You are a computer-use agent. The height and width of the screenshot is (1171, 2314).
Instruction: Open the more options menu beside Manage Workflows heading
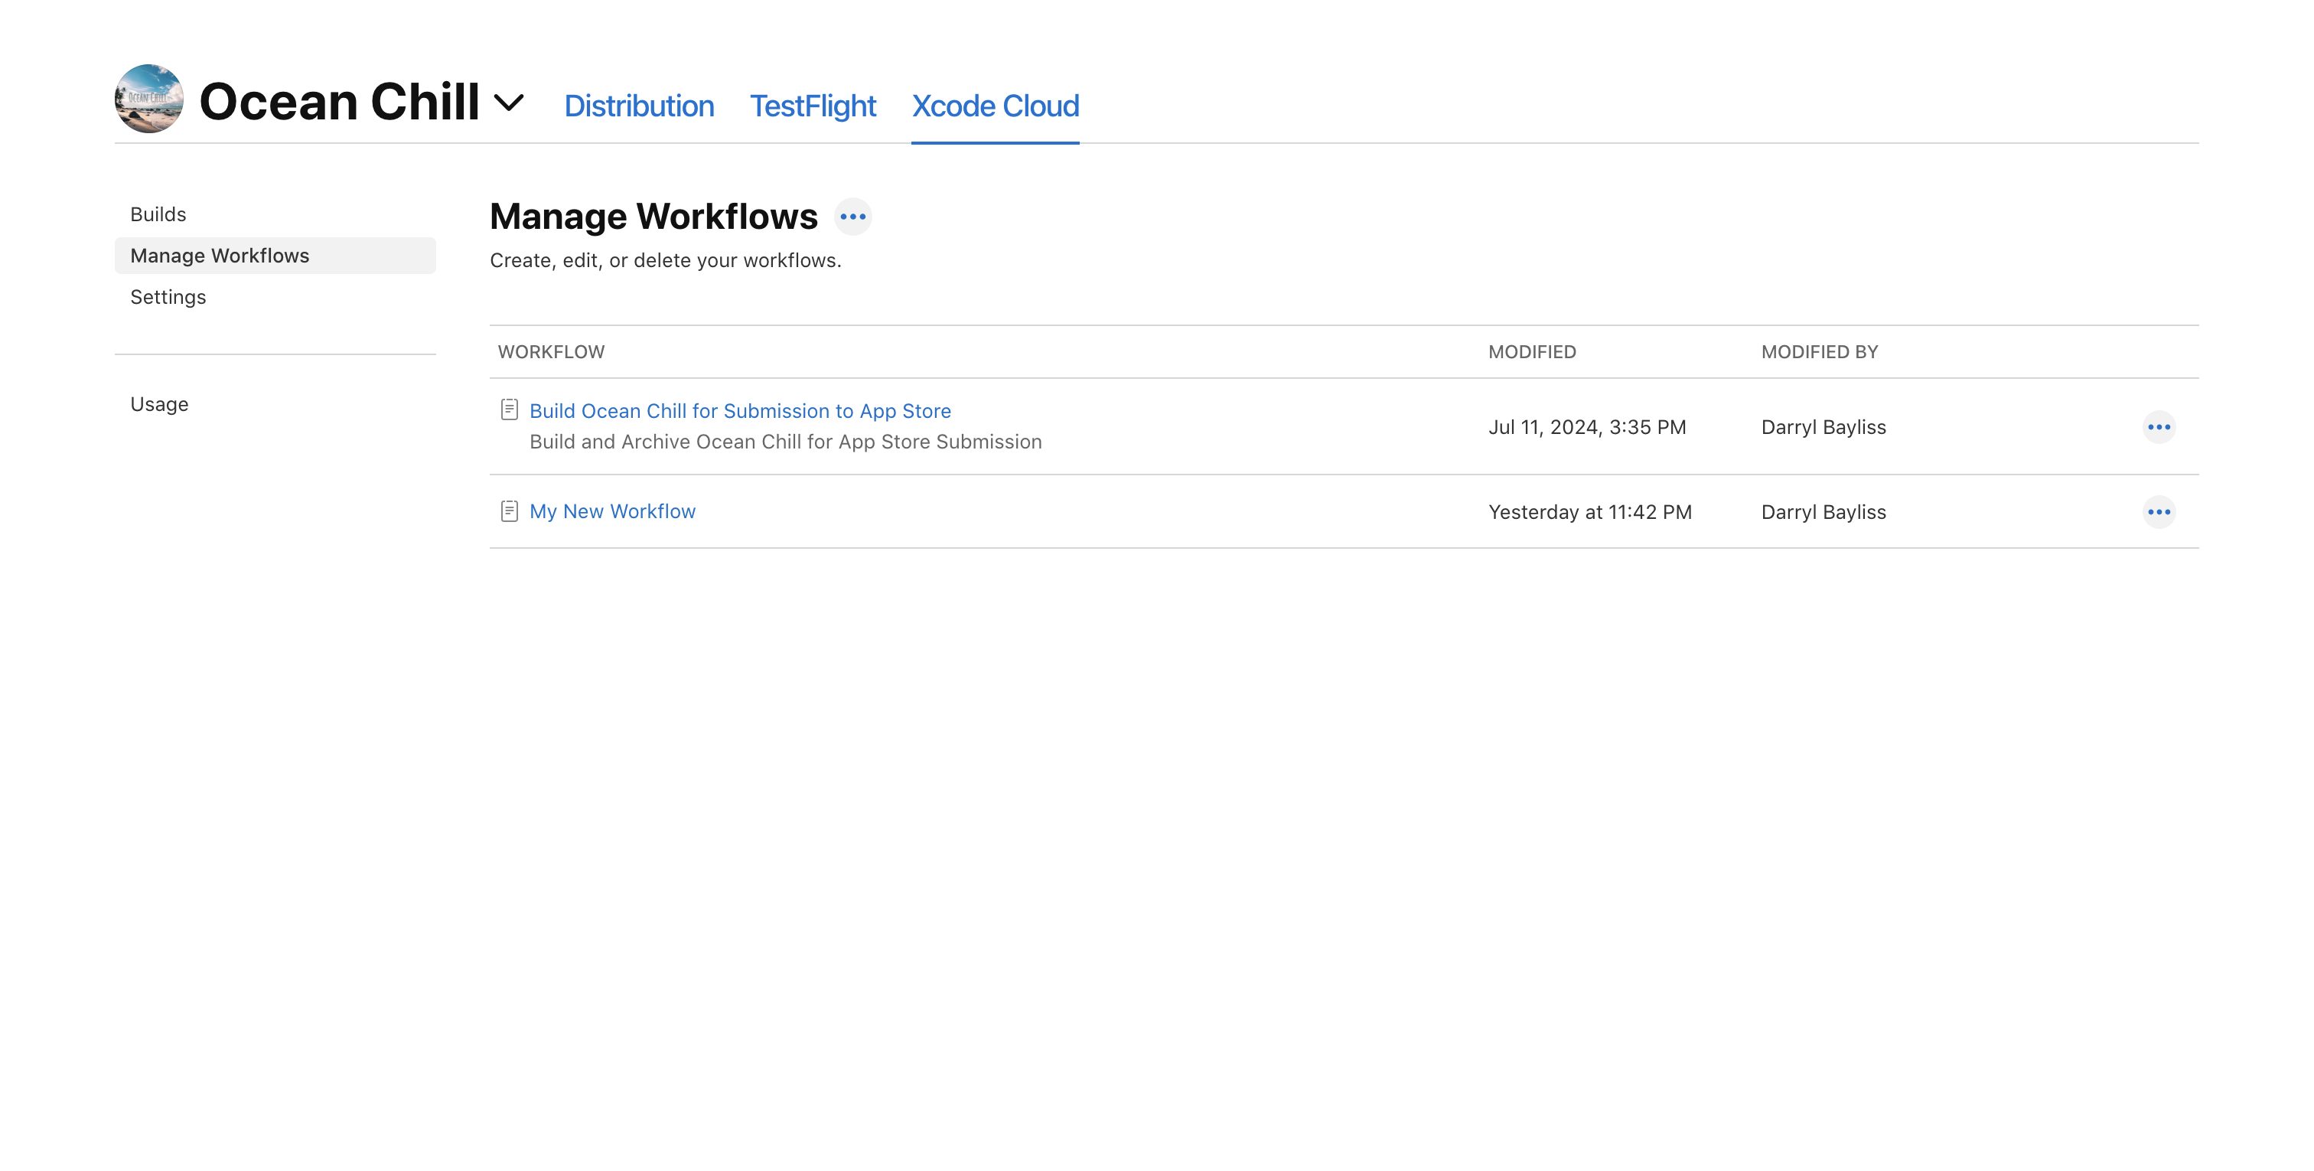tap(852, 217)
